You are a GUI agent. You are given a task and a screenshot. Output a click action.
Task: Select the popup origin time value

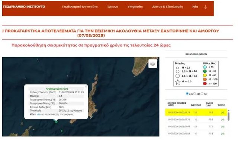click(71, 92)
